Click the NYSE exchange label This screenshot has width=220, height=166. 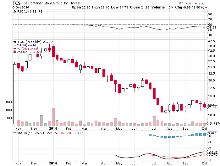coord(75,3)
